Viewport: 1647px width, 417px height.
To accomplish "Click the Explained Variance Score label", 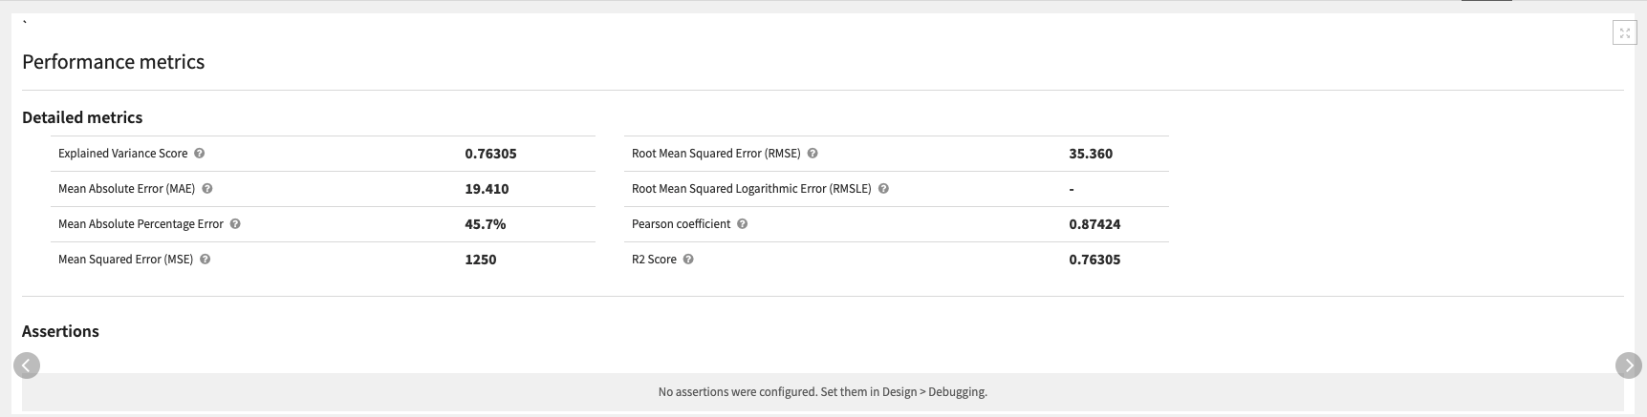I will 123,154.
